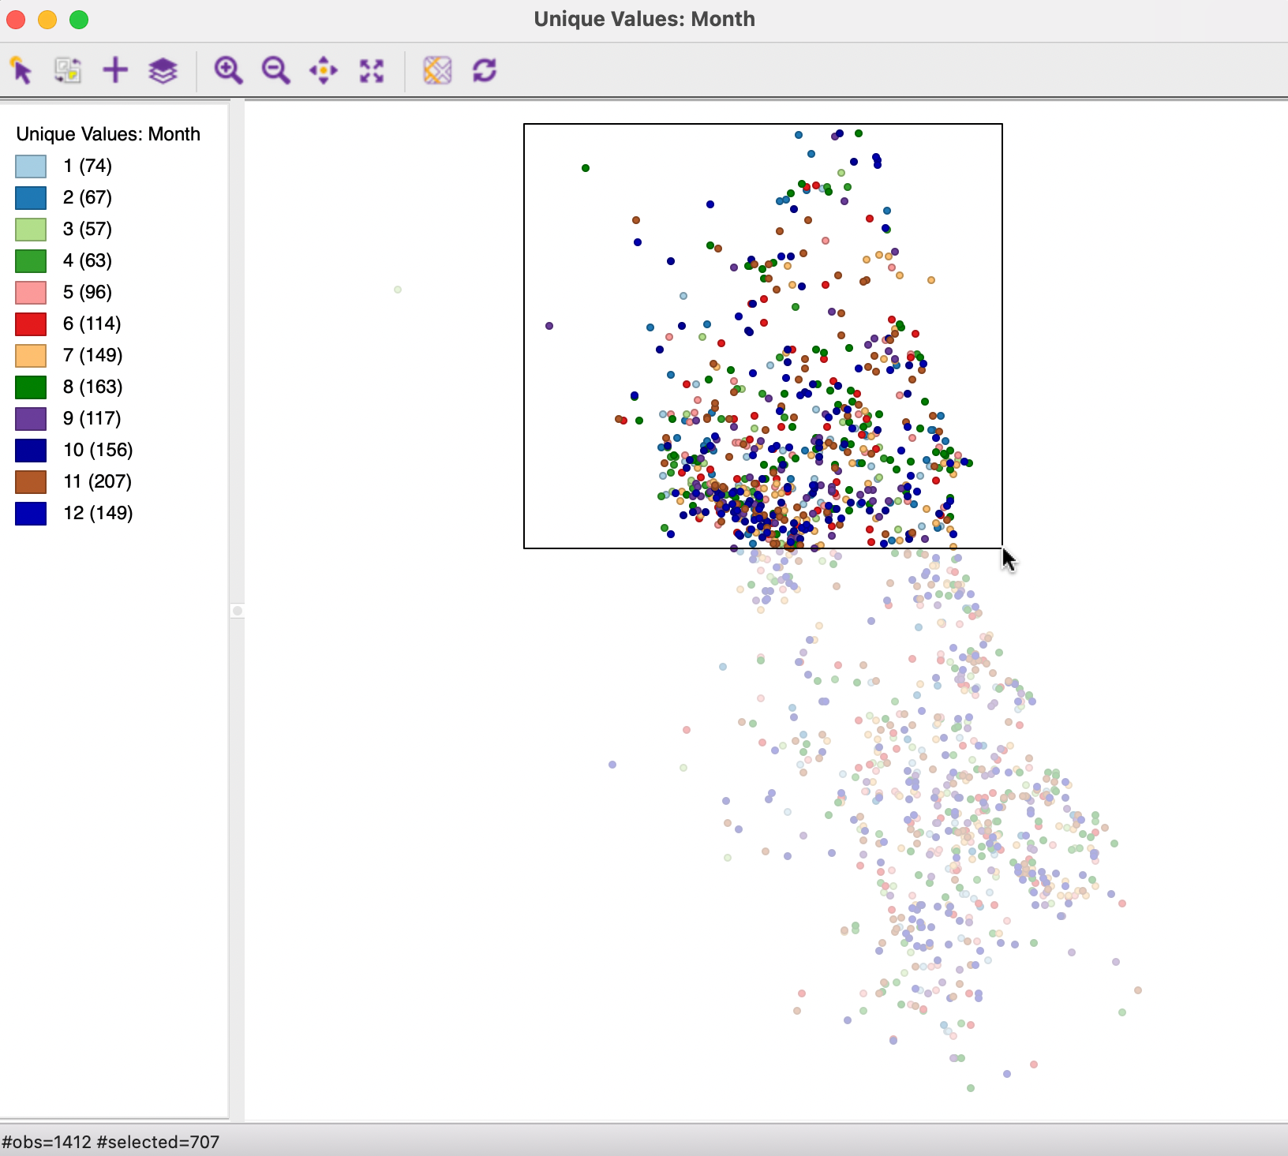This screenshot has height=1156, width=1288.
Task: Click the orange swatch for month 7
Action: coord(31,356)
